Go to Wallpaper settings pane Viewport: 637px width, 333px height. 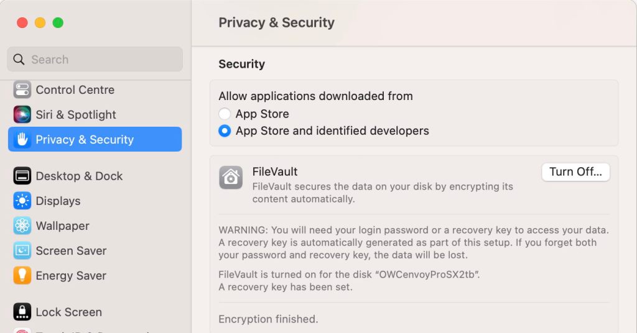(x=62, y=226)
